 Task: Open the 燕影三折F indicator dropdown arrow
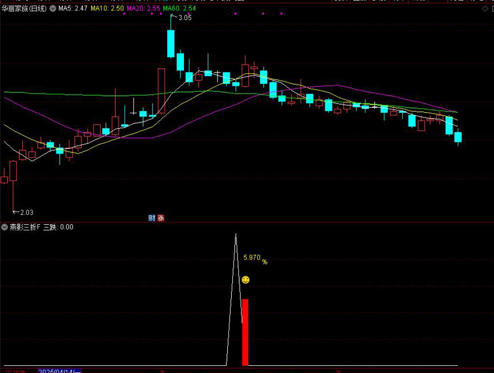pos(4,227)
